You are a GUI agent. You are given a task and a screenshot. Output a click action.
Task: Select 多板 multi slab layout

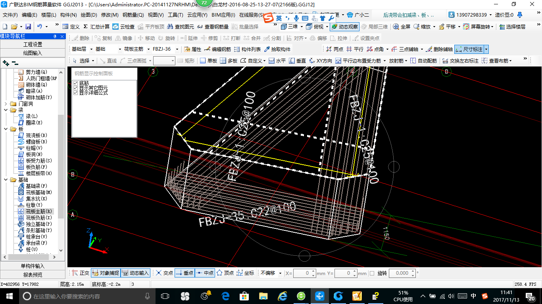[229, 61]
